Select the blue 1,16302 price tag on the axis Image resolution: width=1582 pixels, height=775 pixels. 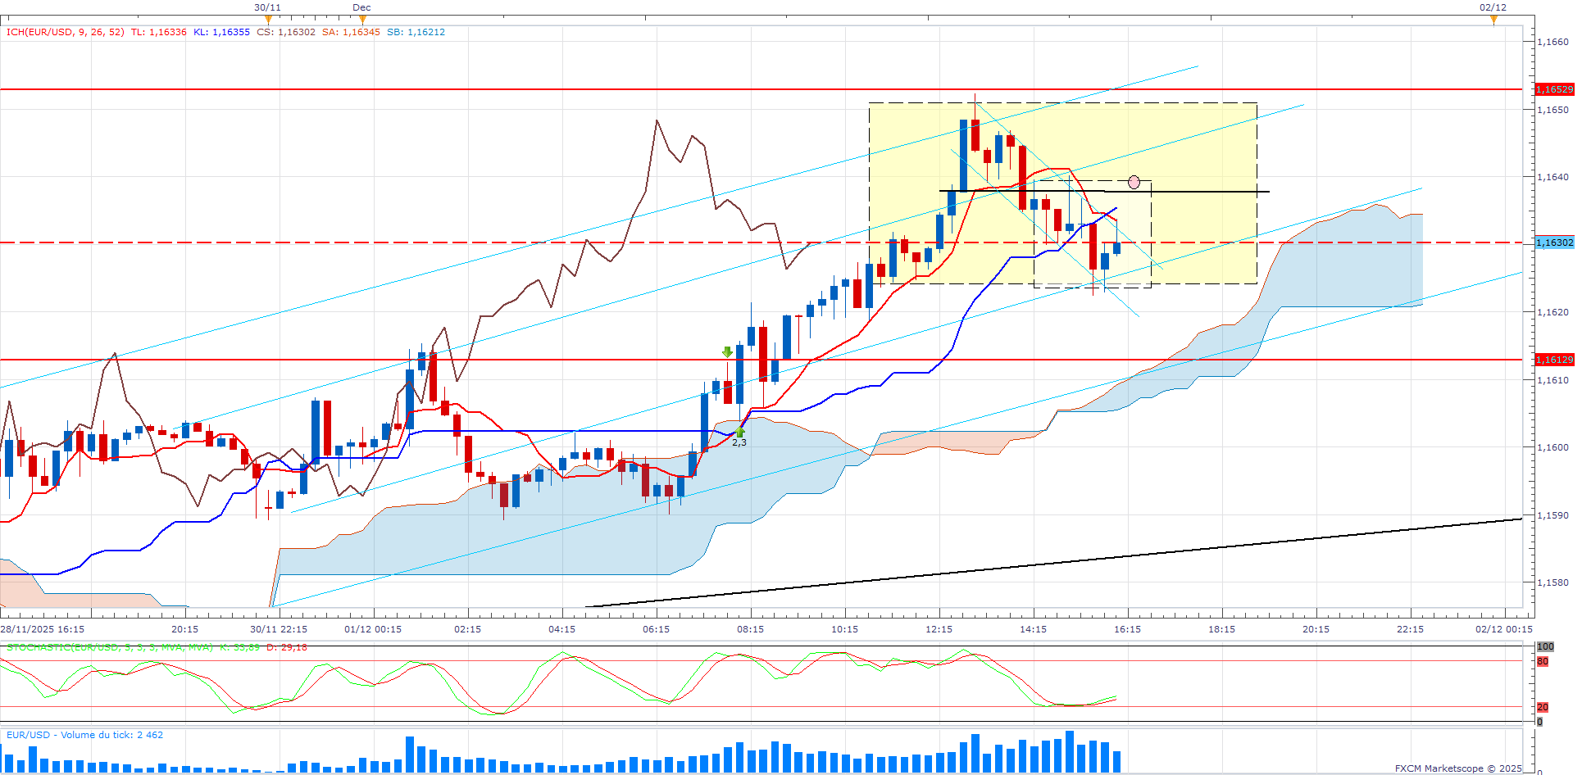tap(1554, 242)
